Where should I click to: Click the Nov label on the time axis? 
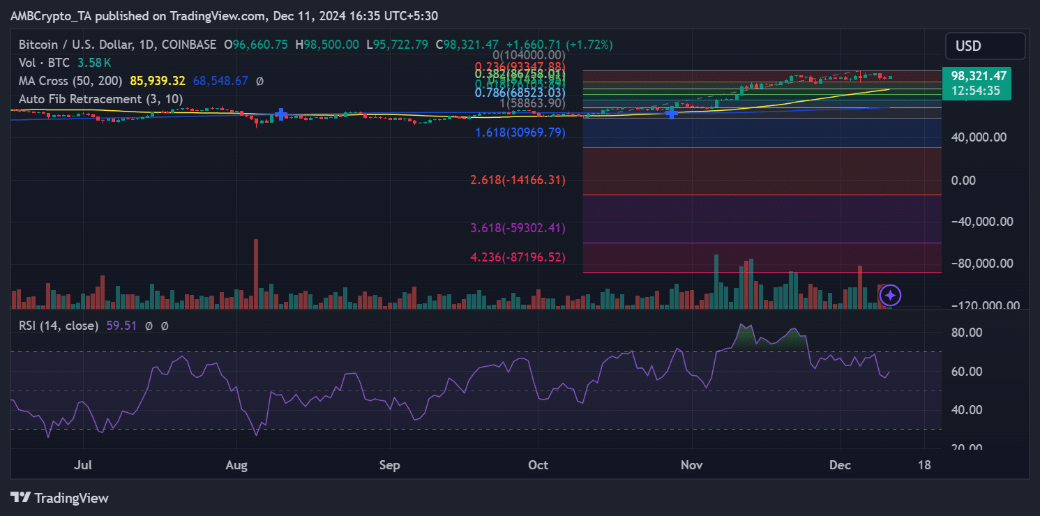[x=691, y=465]
